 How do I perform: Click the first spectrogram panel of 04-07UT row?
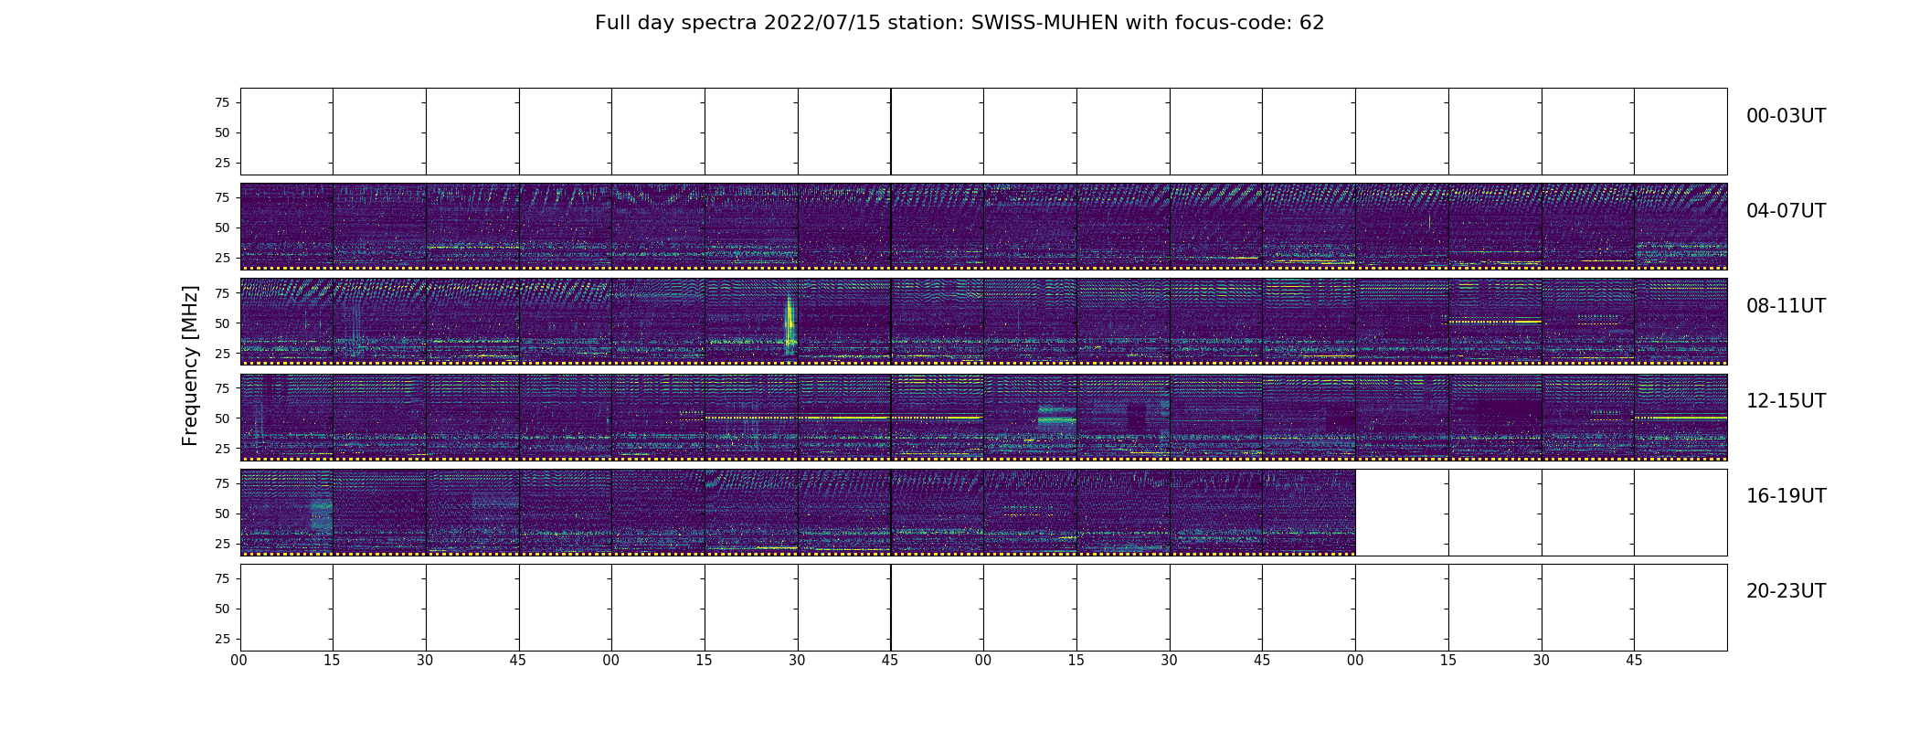(x=287, y=227)
